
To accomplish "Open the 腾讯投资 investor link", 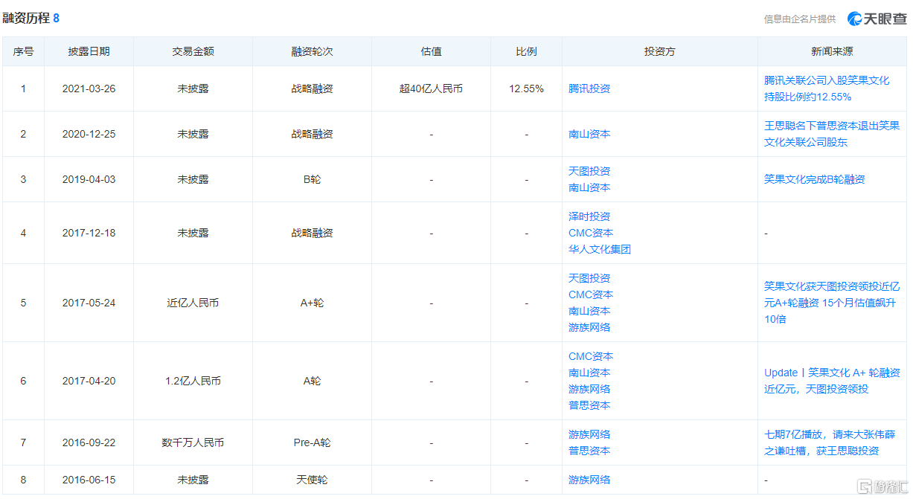I will (589, 88).
